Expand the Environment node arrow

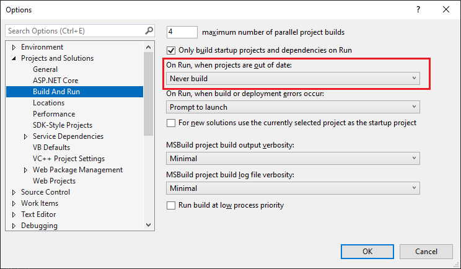(14, 47)
